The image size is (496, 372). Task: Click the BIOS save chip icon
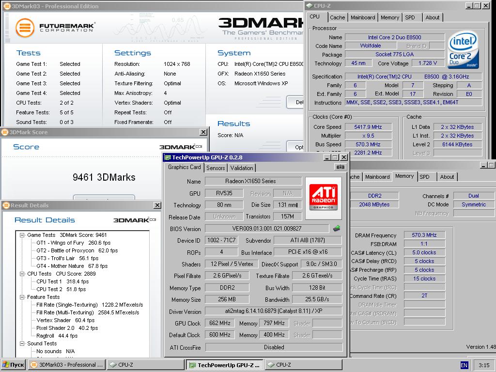(337, 228)
